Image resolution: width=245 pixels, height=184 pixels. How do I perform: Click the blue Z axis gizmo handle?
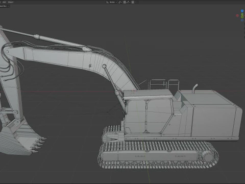[x=242, y=11]
